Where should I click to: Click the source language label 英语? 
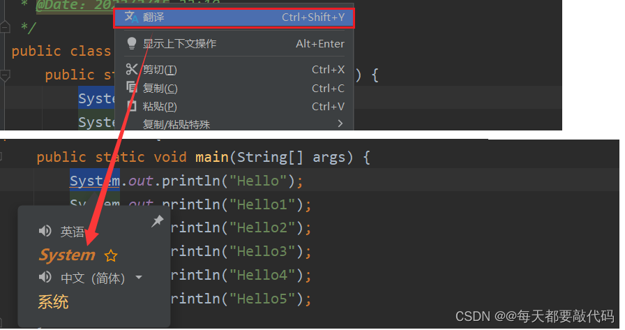[72, 232]
